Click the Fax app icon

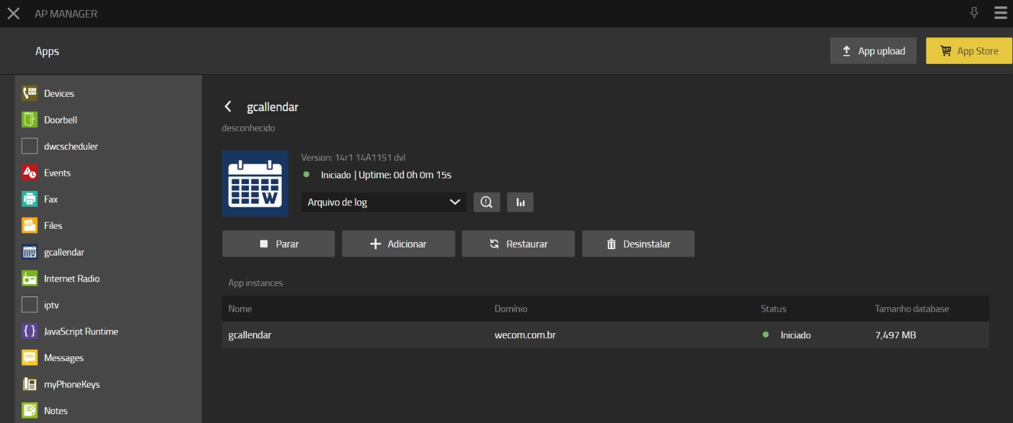(30, 199)
